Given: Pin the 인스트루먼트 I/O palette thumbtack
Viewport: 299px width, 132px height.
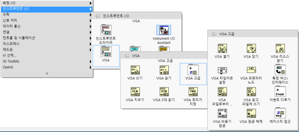Looking at the screenshot, I should [x=97, y=16].
